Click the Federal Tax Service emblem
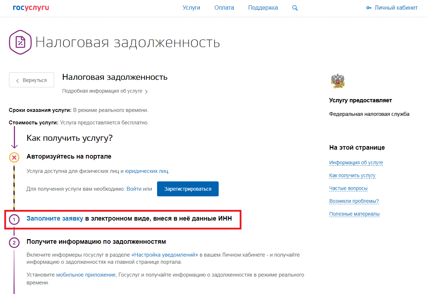This screenshot has height=294, width=427. (338, 81)
